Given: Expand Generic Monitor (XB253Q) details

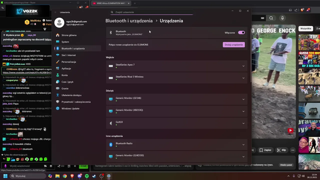Looking at the screenshot, I should pyautogui.click(x=177, y=111).
